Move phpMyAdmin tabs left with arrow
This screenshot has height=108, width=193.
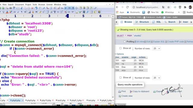116,22
